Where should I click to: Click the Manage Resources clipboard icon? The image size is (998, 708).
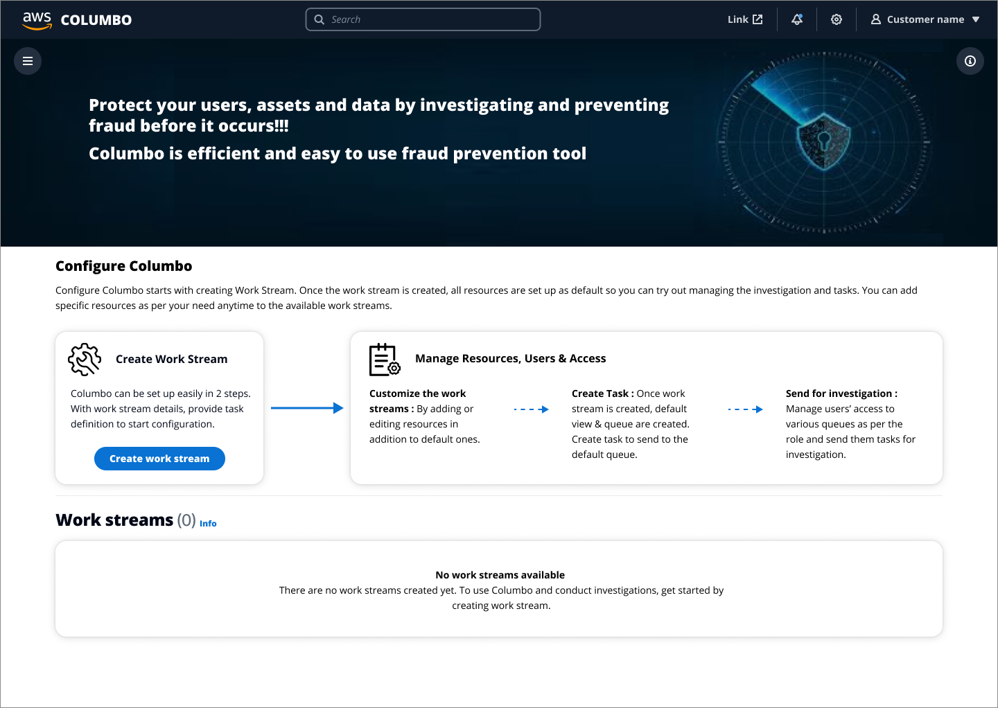click(385, 359)
